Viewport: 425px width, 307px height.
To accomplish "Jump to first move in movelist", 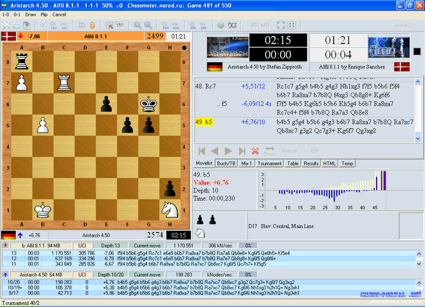I will pyautogui.click(x=202, y=151).
